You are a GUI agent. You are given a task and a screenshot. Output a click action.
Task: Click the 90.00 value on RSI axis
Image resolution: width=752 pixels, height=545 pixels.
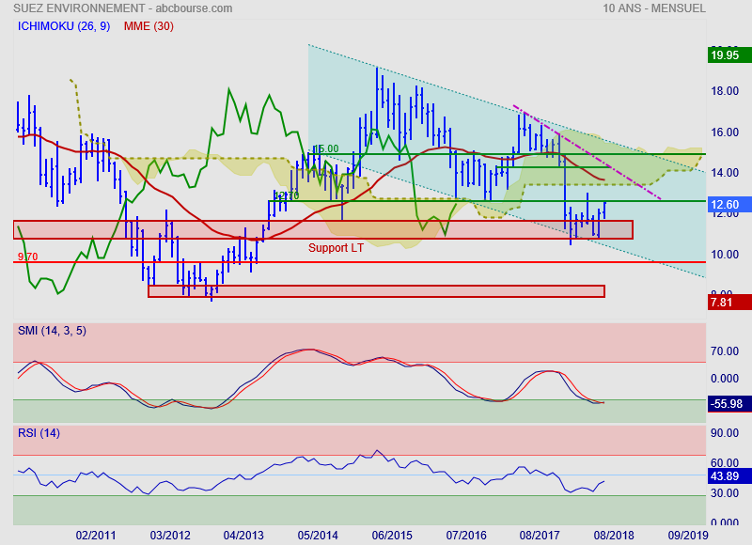pyautogui.click(x=725, y=433)
